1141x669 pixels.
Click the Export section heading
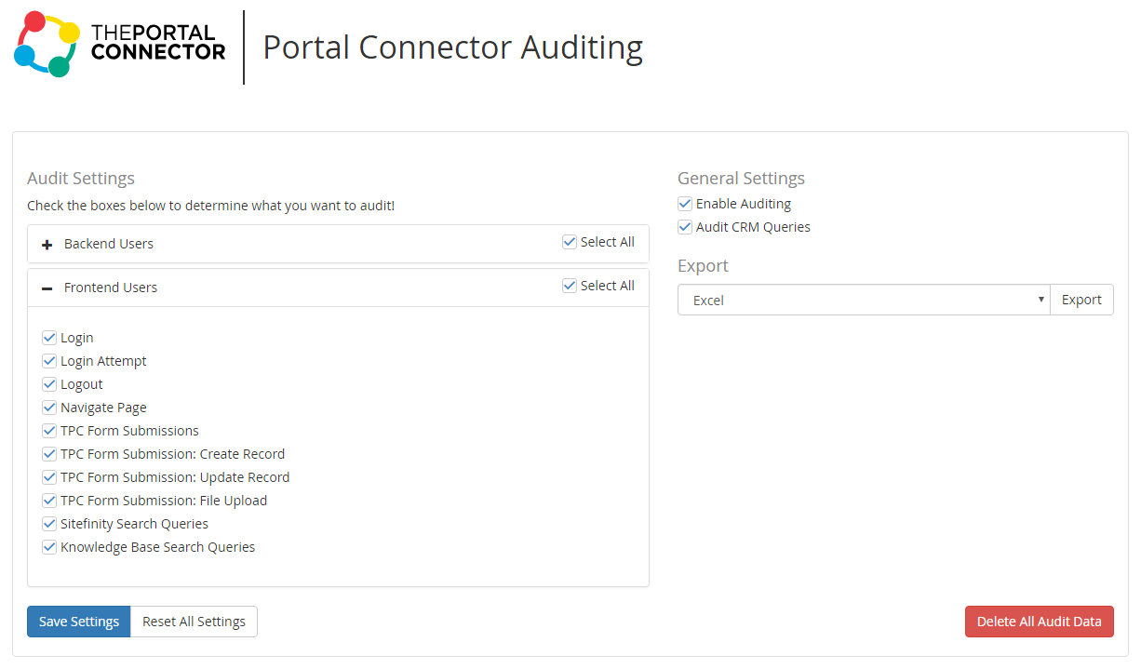tap(703, 265)
